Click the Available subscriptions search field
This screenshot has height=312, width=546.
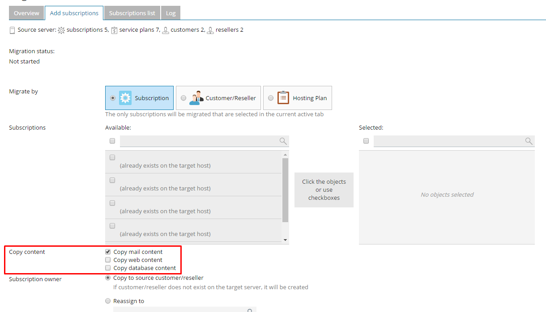coord(199,141)
